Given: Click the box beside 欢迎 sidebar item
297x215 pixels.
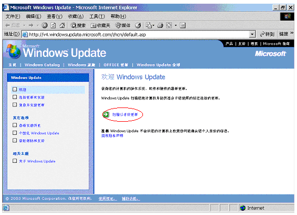Looking at the screenshot, I should click(x=15, y=89).
